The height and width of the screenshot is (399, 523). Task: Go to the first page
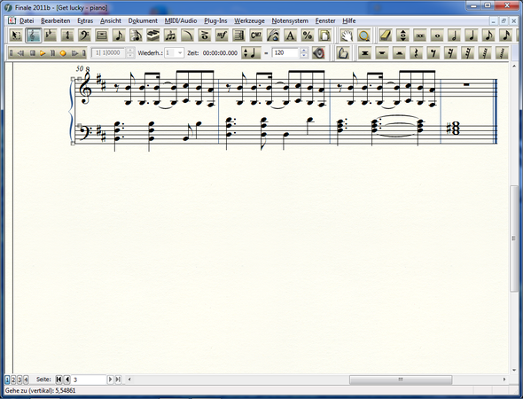[x=59, y=379]
